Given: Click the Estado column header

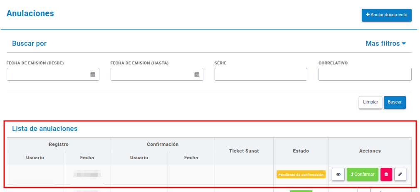Looking at the screenshot, I should click(301, 151).
